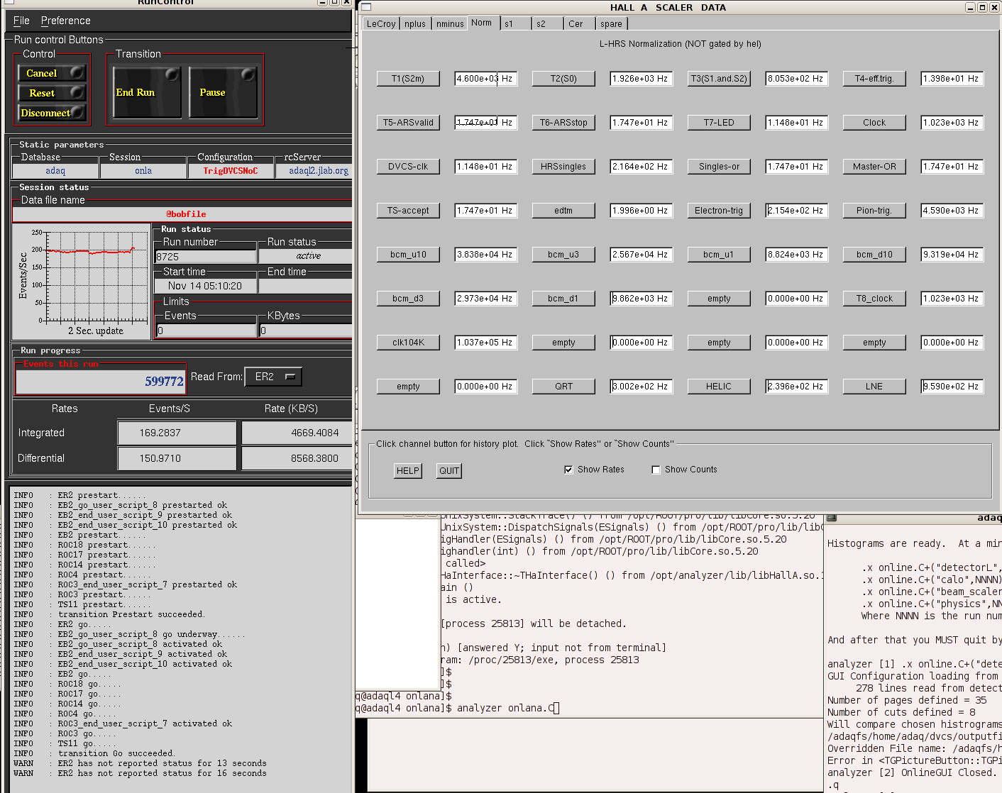This screenshot has width=1002, height=793.
Task: Open the bcm_u3 history plot
Action: 563,255
